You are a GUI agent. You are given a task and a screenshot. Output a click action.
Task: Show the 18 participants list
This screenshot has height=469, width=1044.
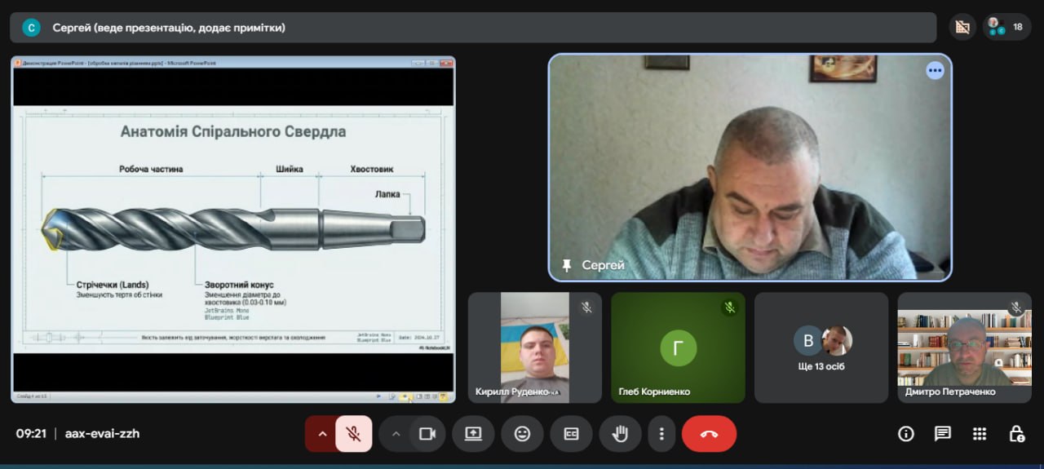(1006, 27)
